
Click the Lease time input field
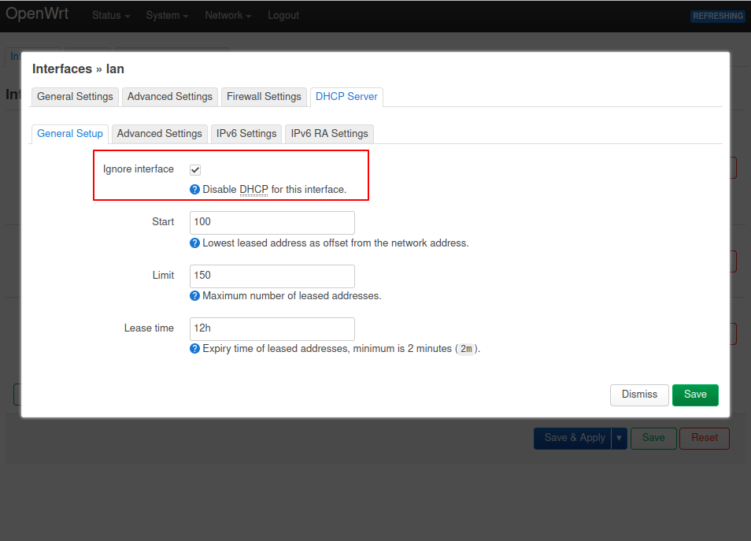[x=272, y=328]
